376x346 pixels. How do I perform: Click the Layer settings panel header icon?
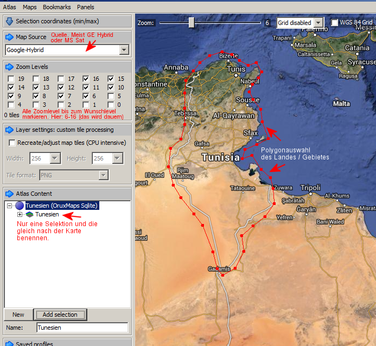tap(9, 130)
